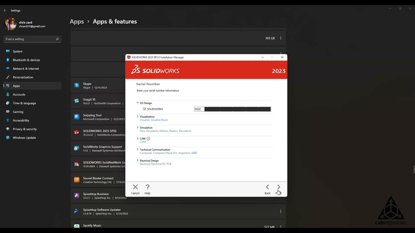This screenshot has width=415, height=233.
Task: Go Back in the Installation Manager
Action: coord(267,189)
